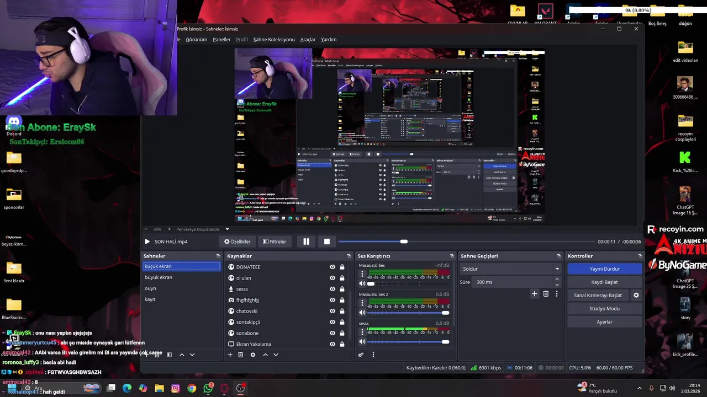This screenshot has width=707, height=397.
Task: Move the selected scene up in Sahneler
Action: pos(182,355)
